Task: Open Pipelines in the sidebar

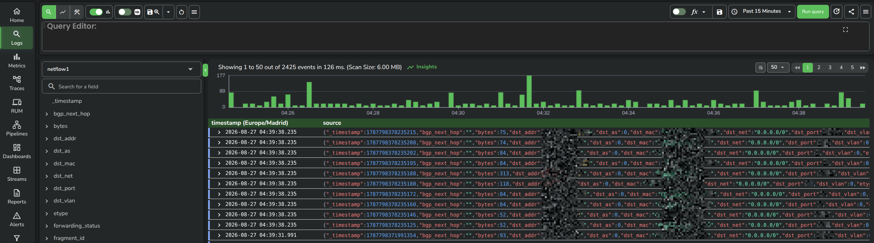Action: [x=16, y=129]
